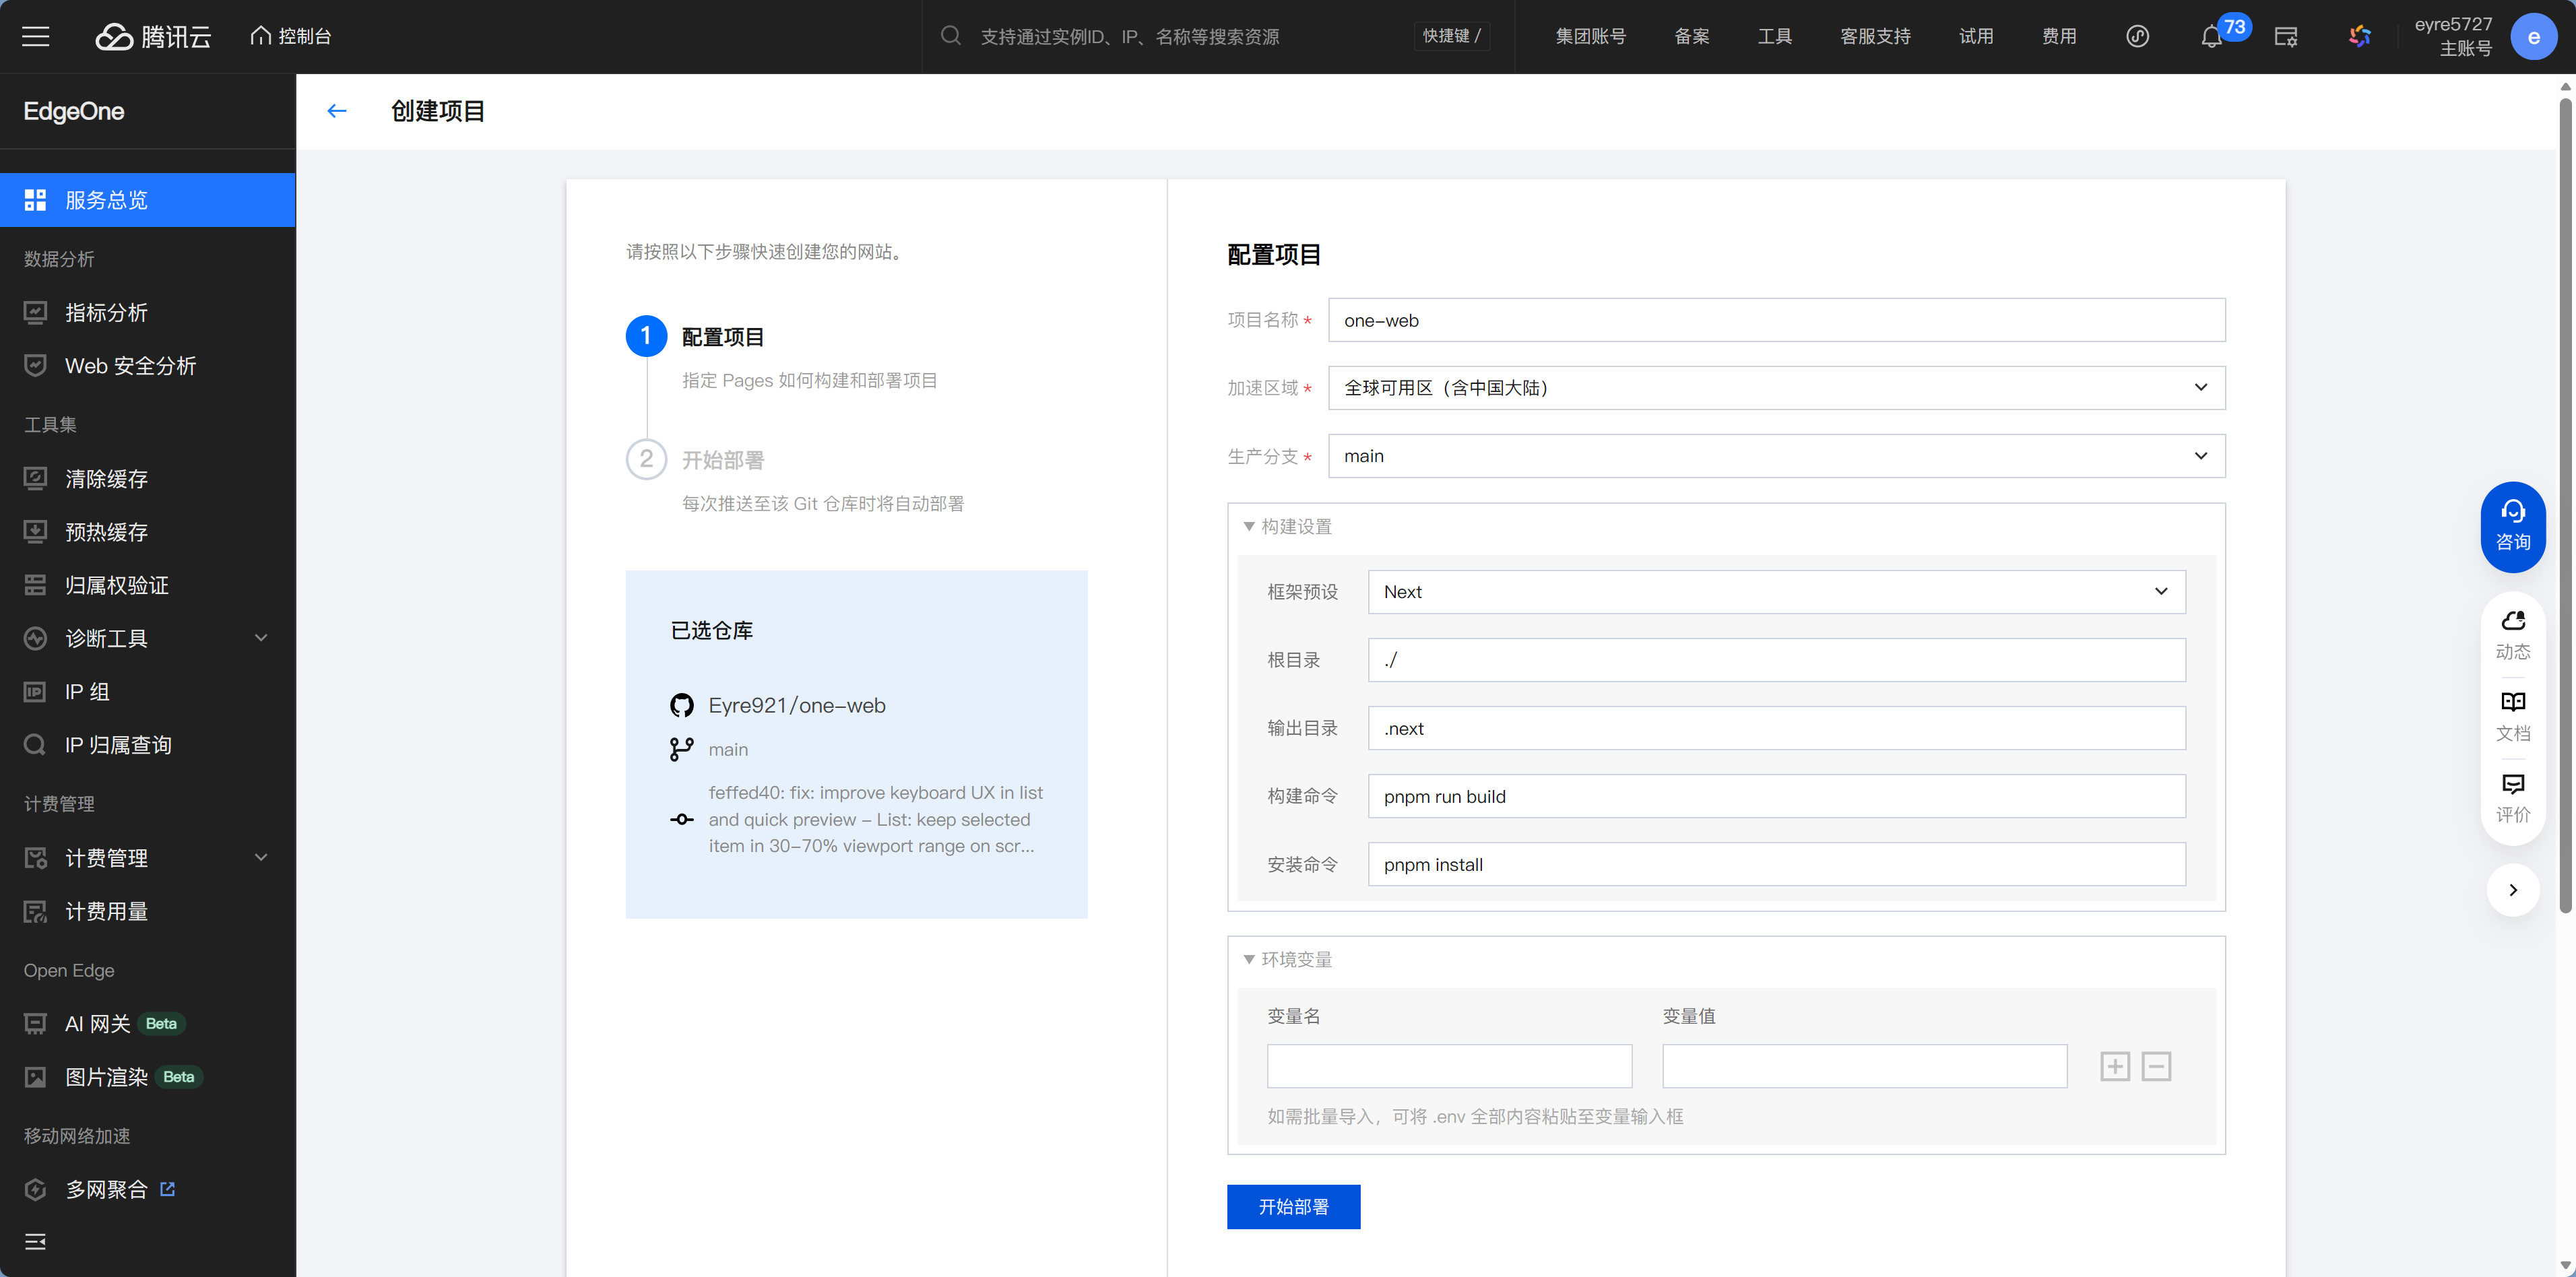Click the hamburger menu icon at top left
This screenshot has width=2576, height=1277.
36,37
